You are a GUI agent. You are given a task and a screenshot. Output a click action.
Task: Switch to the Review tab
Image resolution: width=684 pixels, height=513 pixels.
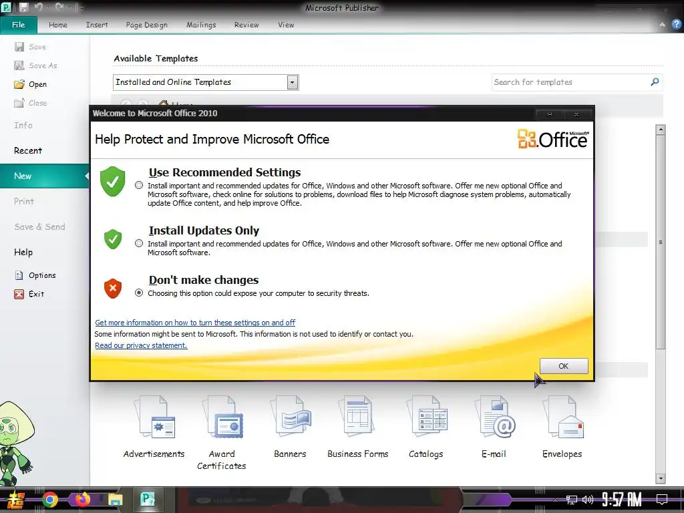pyautogui.click(x=246, y=25)
